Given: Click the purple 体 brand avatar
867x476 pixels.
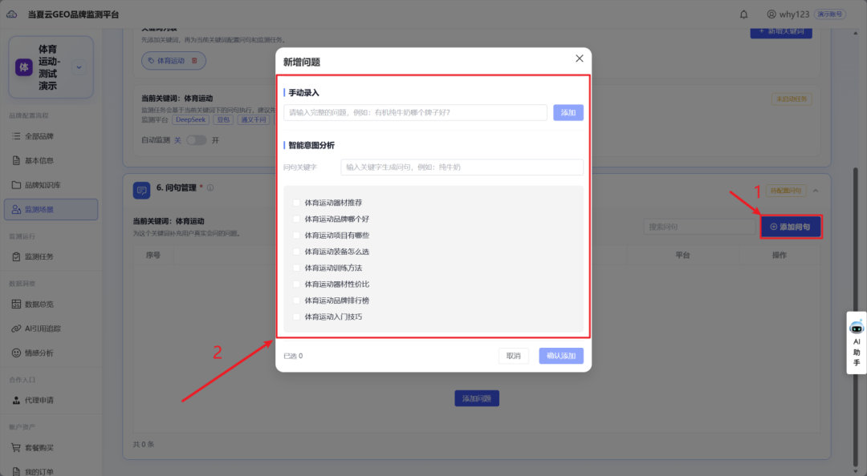Looking at the screenshot, I should pyautogui.click(x=24, y=67).
